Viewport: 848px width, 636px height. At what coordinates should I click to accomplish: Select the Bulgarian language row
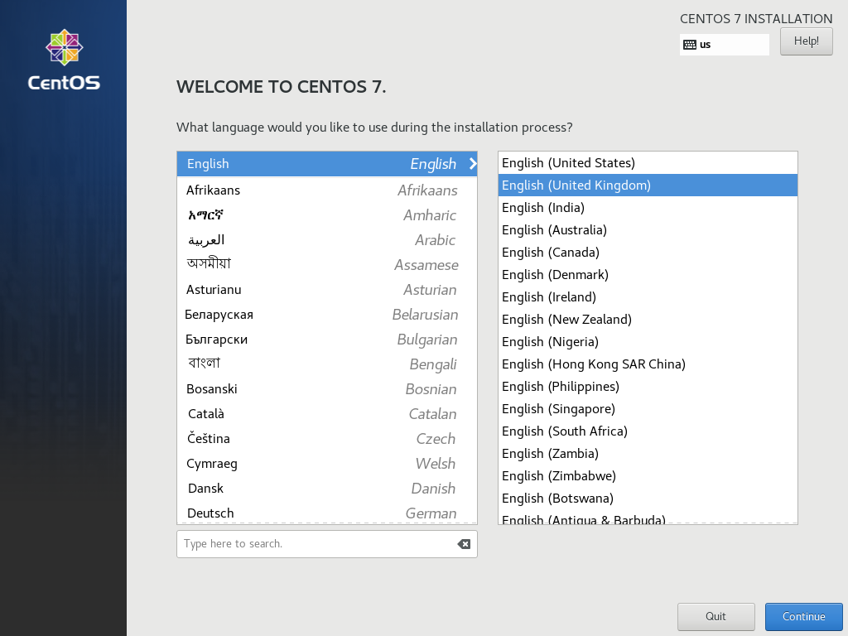click(326, 340)
